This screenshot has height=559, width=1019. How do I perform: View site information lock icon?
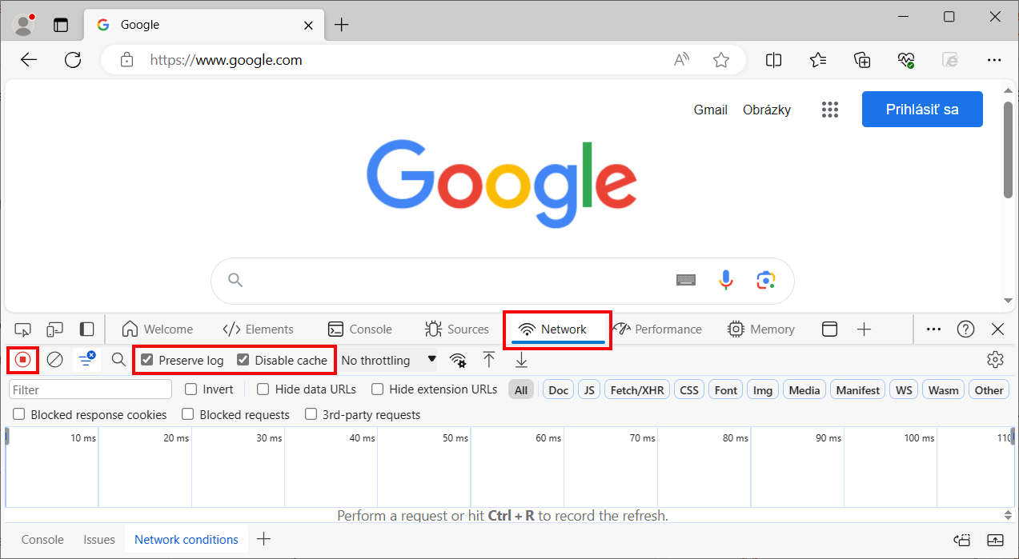(x=126, y=60)
